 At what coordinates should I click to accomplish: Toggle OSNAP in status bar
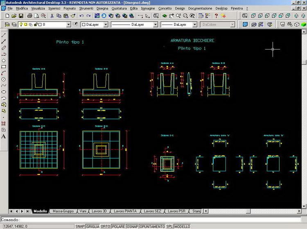[x=132, y=226]
